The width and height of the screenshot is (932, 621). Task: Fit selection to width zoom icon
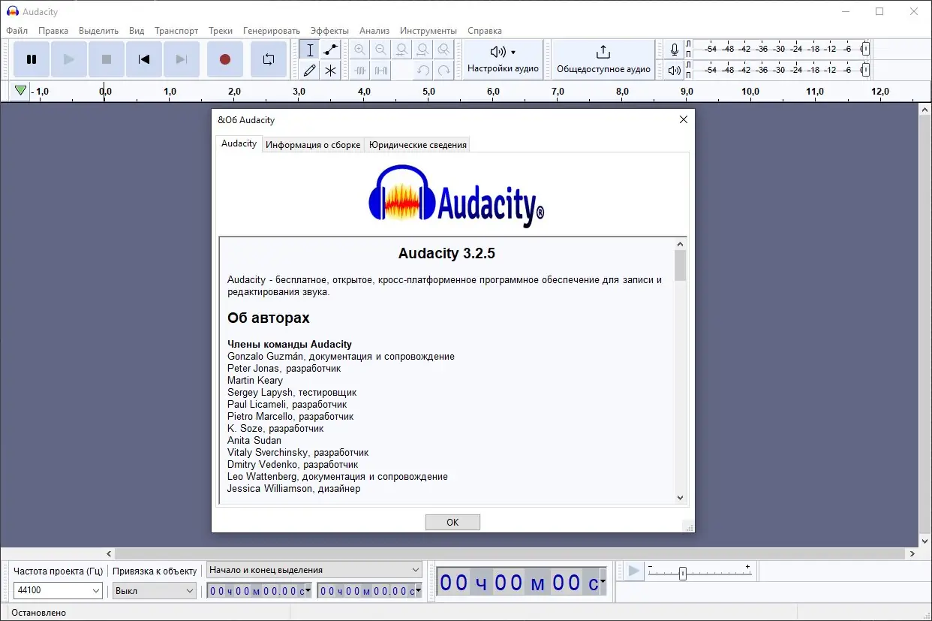pos(402,50)
